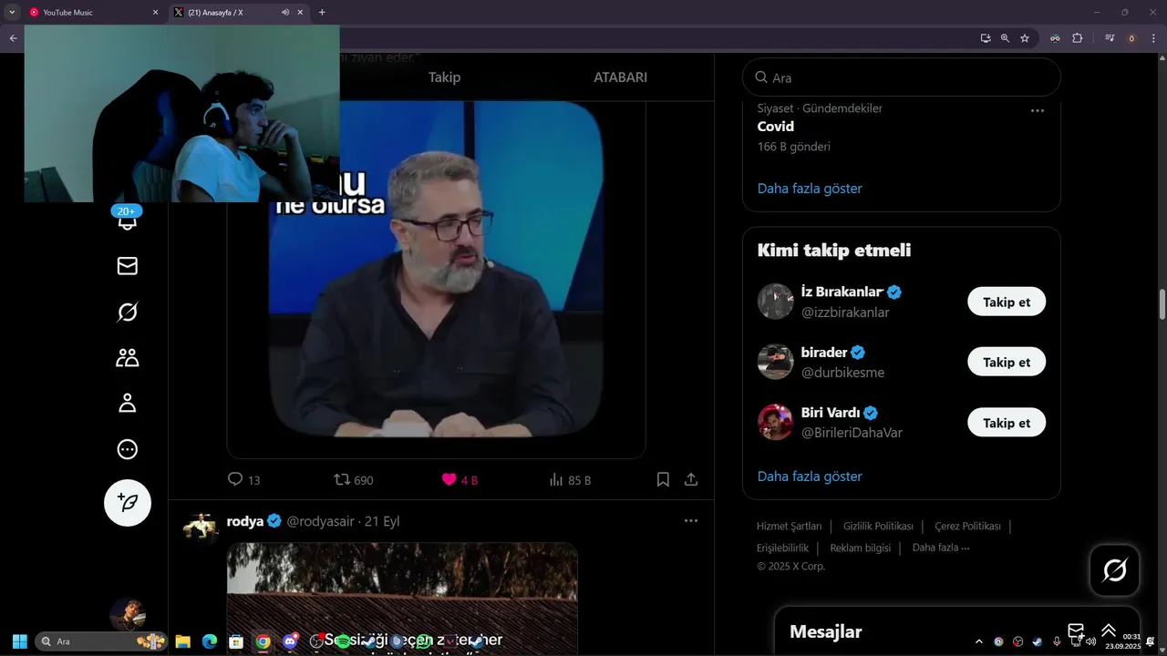
Task: Open Messages envelope in X sidebar
Action: coord(128,266)
